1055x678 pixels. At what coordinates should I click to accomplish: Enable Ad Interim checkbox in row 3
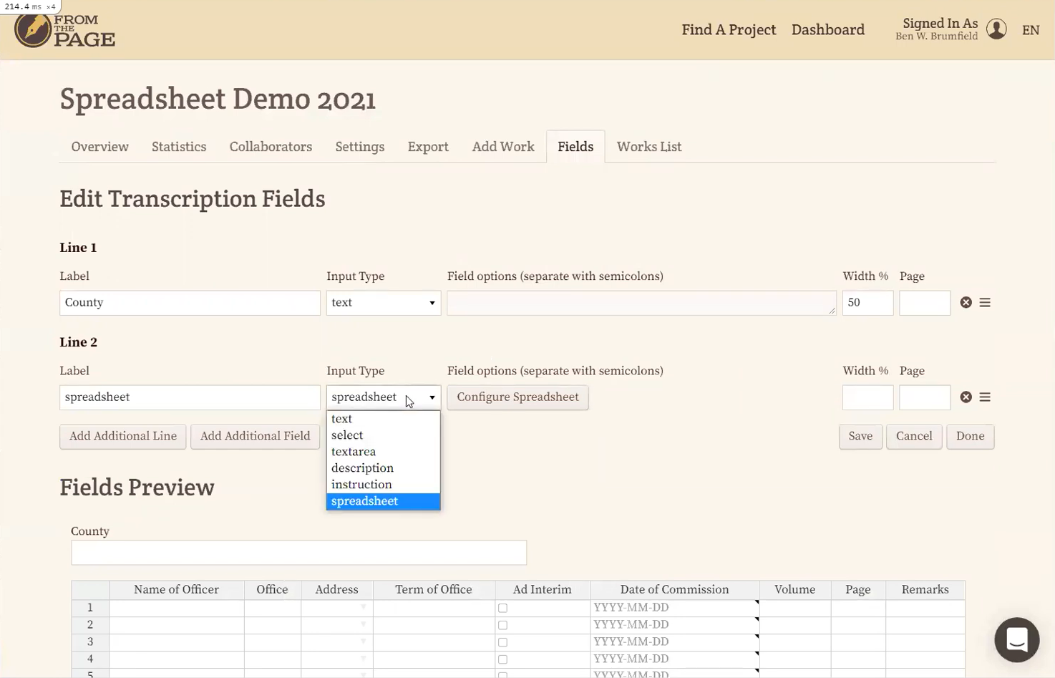click(x=502, y=642)
